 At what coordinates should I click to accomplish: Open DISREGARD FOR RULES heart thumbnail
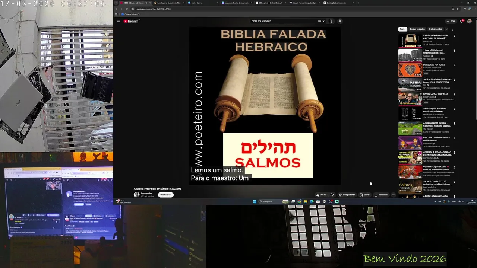410,70
